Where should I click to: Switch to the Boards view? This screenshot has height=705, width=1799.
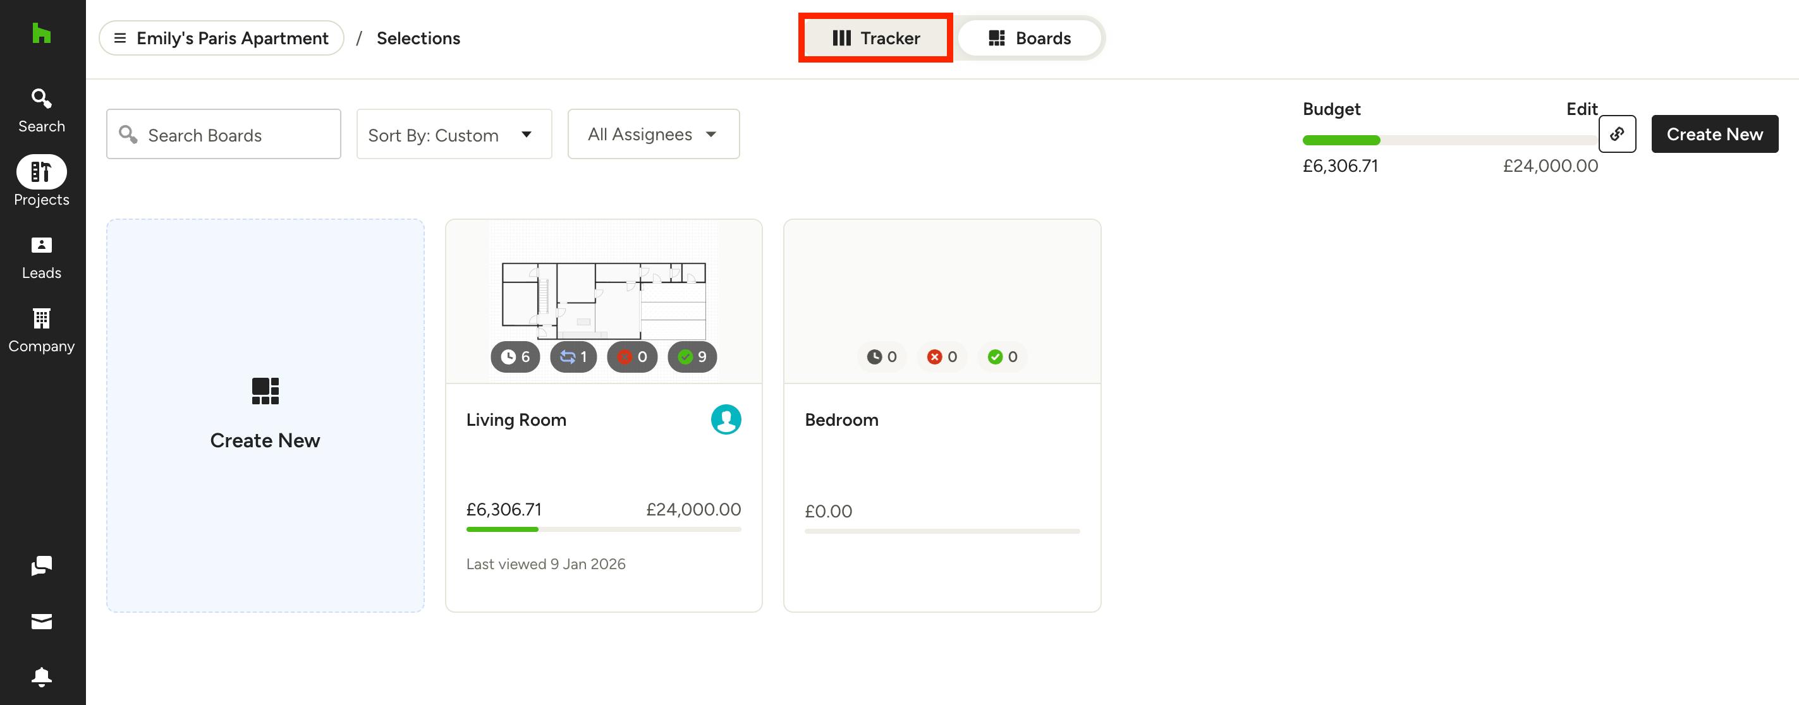coord(1029,38)
